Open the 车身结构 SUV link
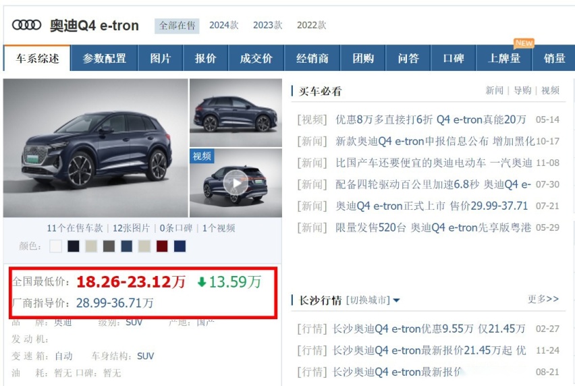This screenshot has height=386, width=575. coord(146,356)
